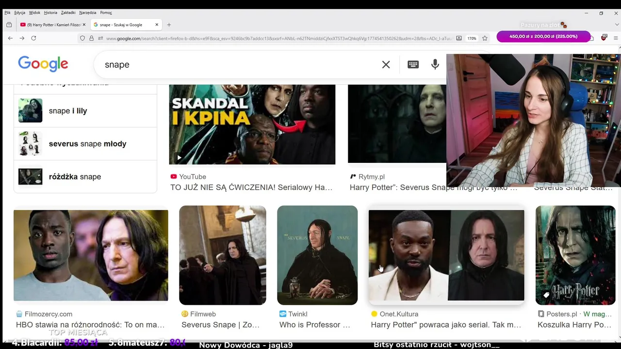The width and height of the screenshot is (621, 349).
Task: Click the install-site icon beside zoom level
Action: 459,38
